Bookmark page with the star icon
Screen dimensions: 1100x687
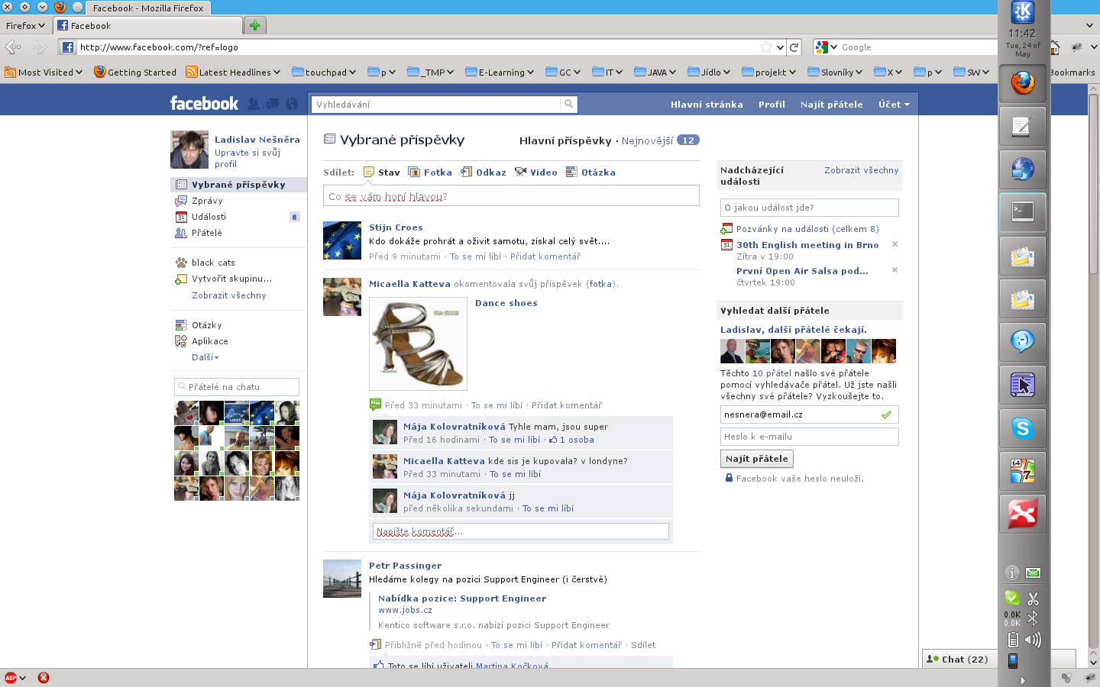[766, 47]
